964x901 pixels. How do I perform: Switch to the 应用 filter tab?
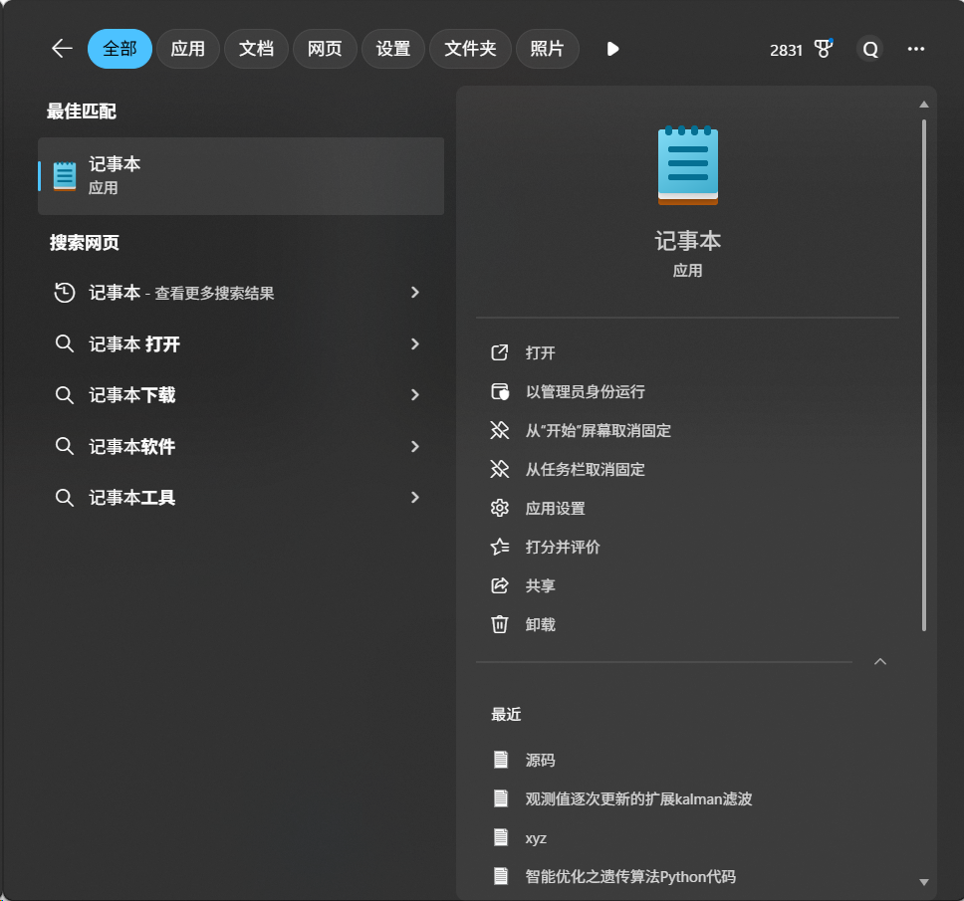coord(187,49)
